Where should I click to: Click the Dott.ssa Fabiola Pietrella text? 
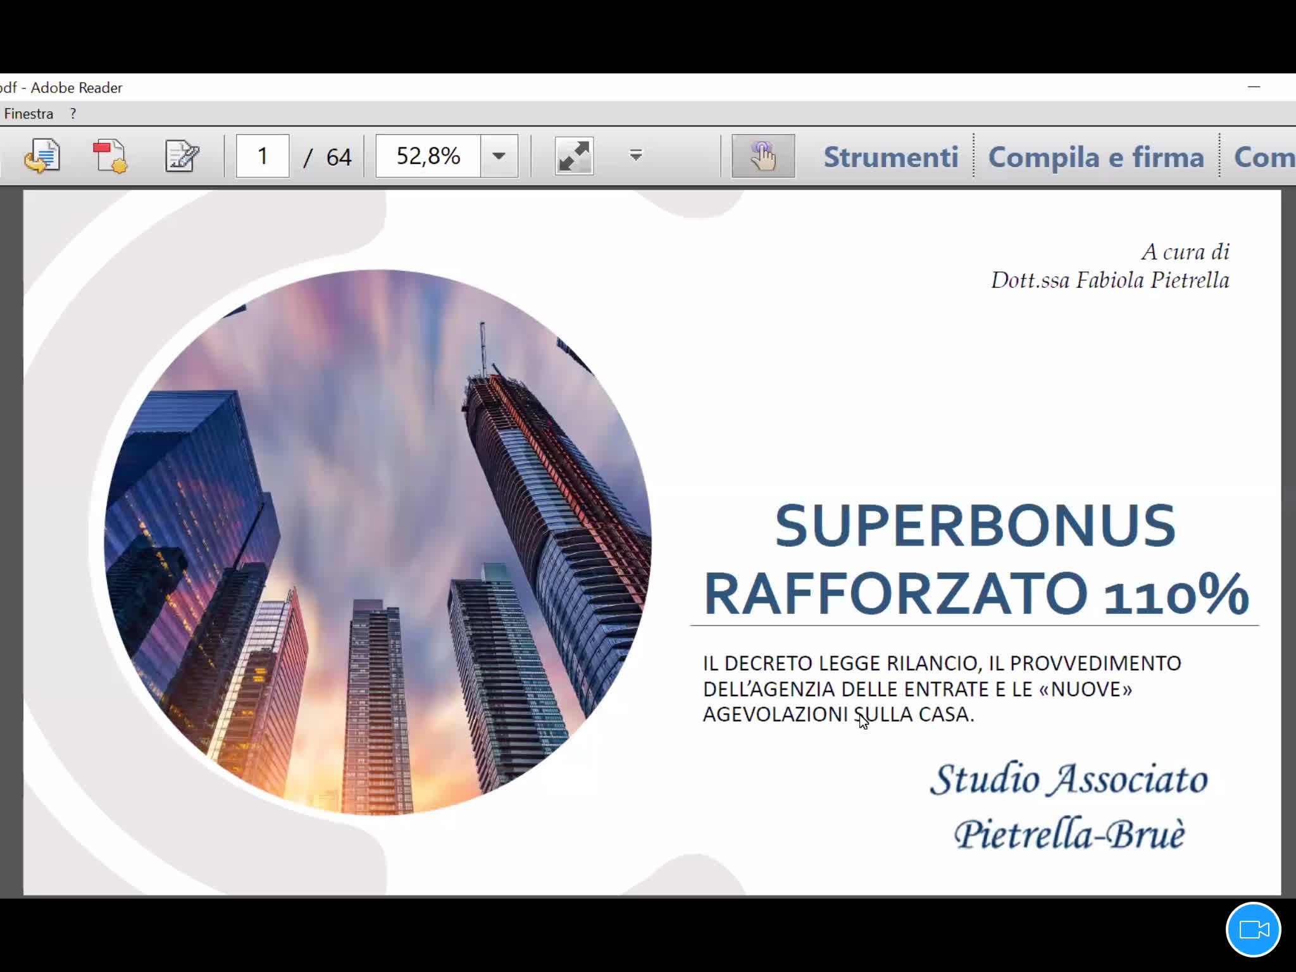coord(1110,280)
